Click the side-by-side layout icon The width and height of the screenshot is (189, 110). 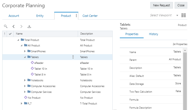pos(183,15)
